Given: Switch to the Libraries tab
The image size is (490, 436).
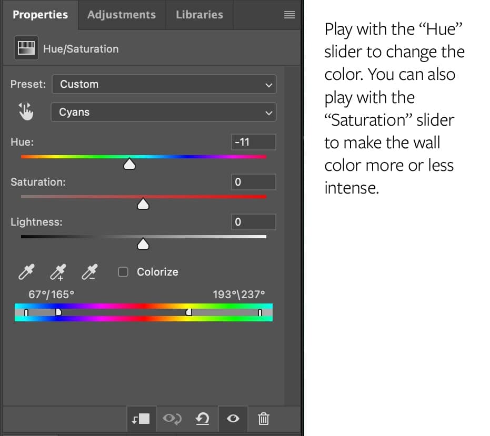Looking at the screenshot, I should [x=199, y=15].
